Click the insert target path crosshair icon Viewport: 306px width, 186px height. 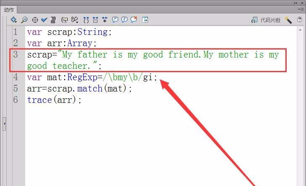point(35,20)
